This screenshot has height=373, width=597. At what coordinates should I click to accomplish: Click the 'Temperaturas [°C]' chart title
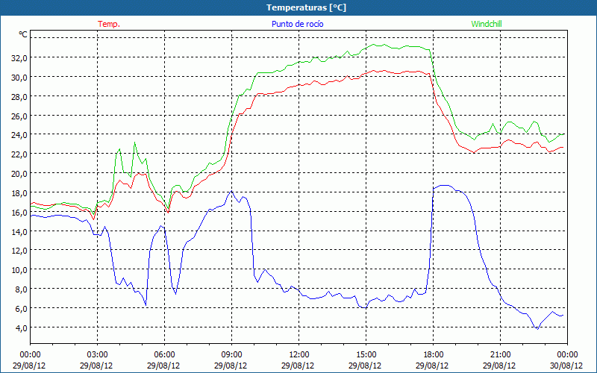coord(306,7)
